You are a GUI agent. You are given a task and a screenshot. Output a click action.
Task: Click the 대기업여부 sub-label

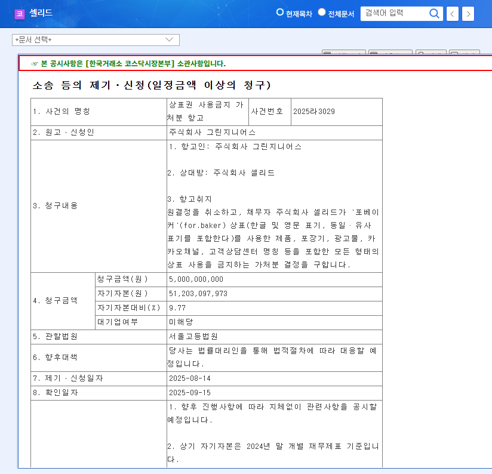[x=118, y=322]
